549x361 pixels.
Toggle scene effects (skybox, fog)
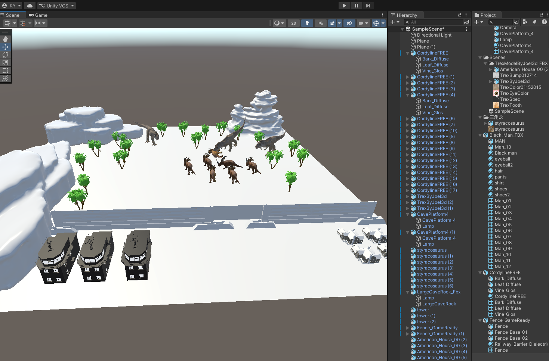pyautogui.click(x=332, y=23)
